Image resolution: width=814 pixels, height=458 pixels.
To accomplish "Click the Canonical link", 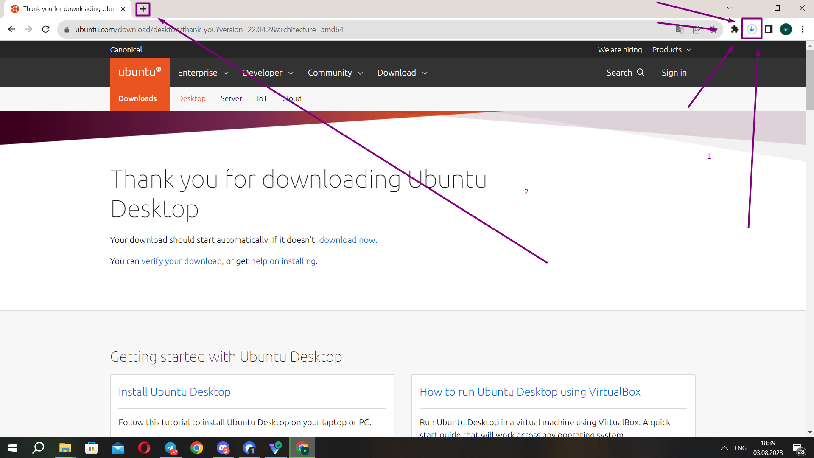I will (126, 50).
